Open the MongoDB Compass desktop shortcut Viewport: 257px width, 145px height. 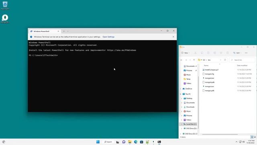[x=5, y=19]
